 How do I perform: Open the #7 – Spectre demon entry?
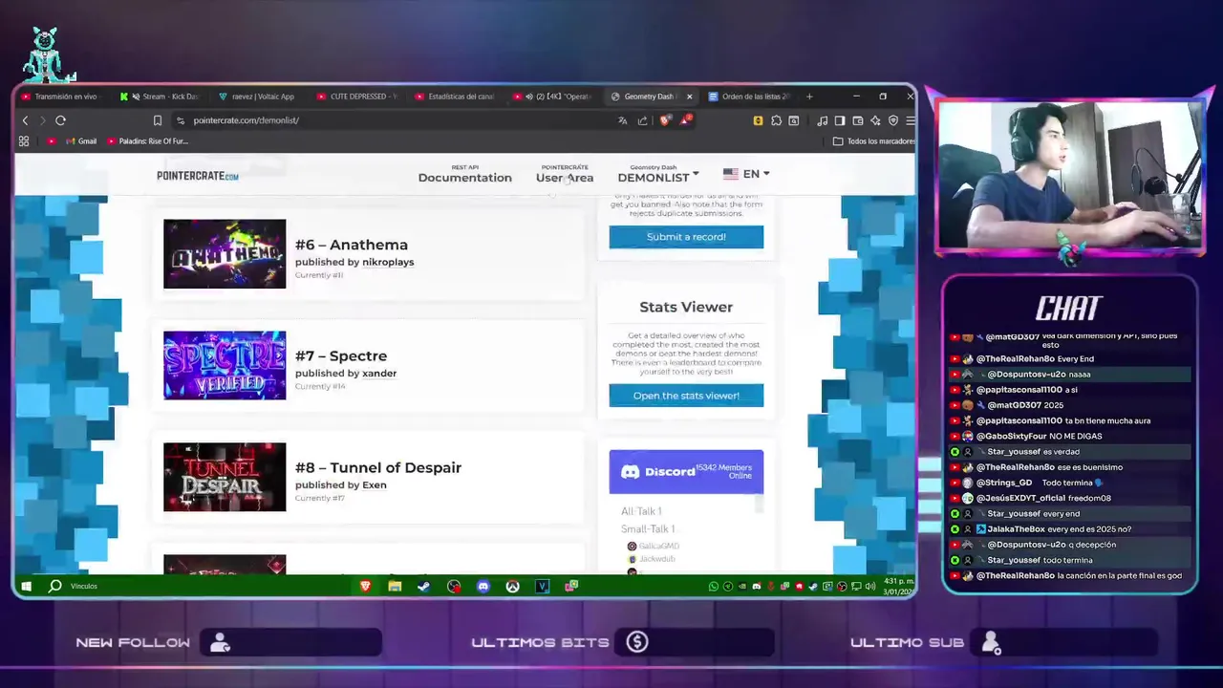click(341, 356)
